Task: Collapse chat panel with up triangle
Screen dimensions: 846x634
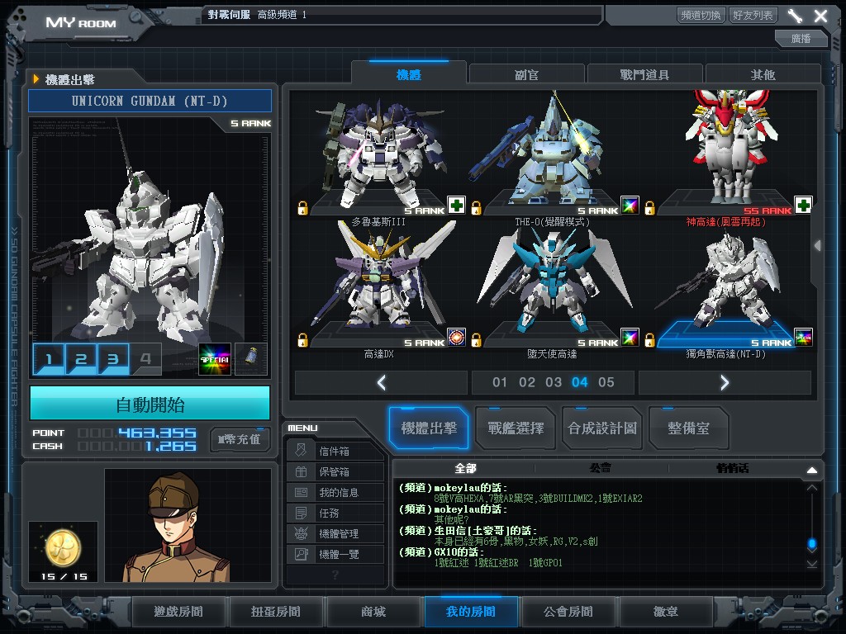Action: click(x=811, y=470)
